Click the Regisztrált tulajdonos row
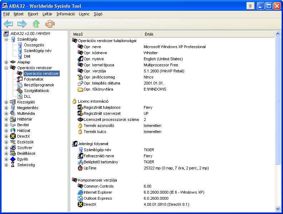This screenshot has height=214, width=283. (x=172, y=107)
